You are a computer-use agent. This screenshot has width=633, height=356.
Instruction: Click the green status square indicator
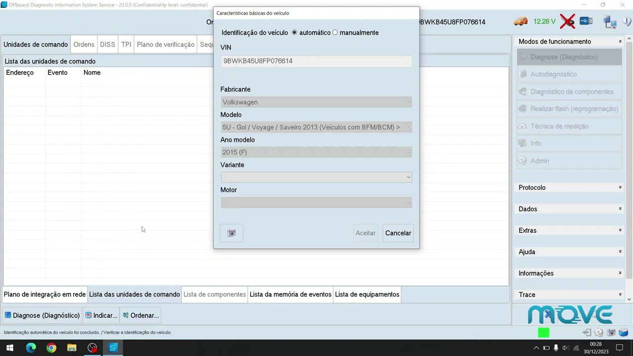(x=543, y=333)
